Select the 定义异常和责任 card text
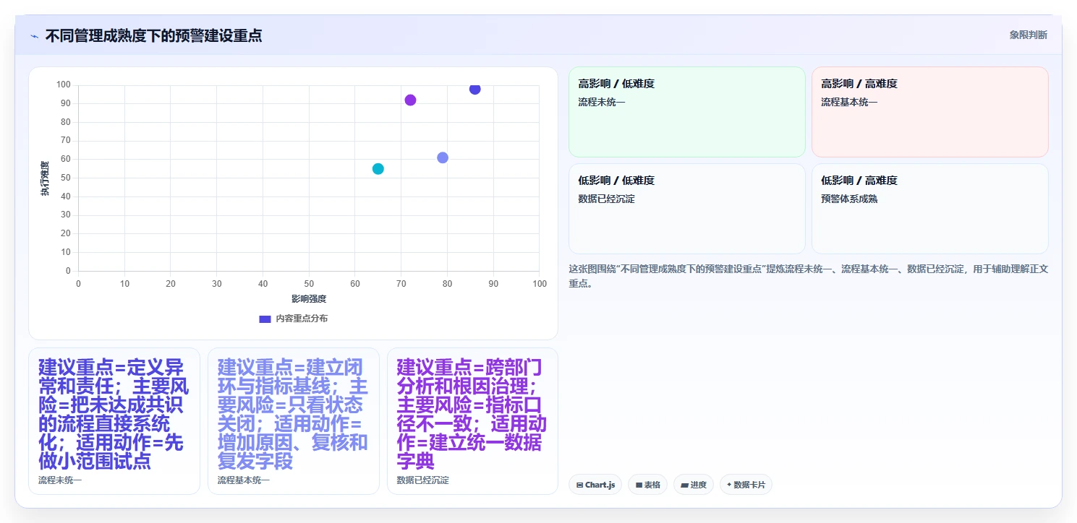Screen dimensions: 1077x523 pos(114,414)
